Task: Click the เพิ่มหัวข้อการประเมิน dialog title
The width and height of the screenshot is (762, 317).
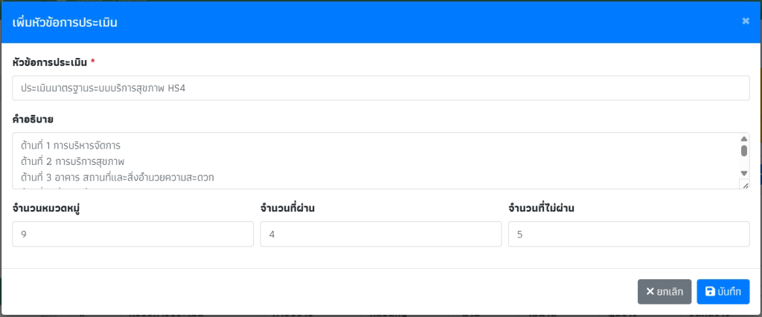Action: (x=65, y=22)
